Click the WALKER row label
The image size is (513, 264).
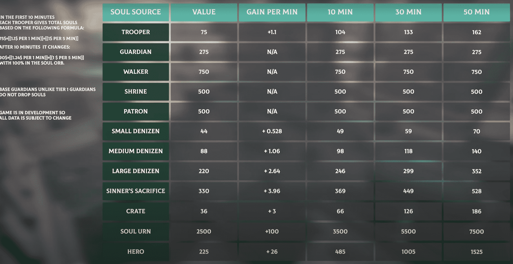point(136,72)
